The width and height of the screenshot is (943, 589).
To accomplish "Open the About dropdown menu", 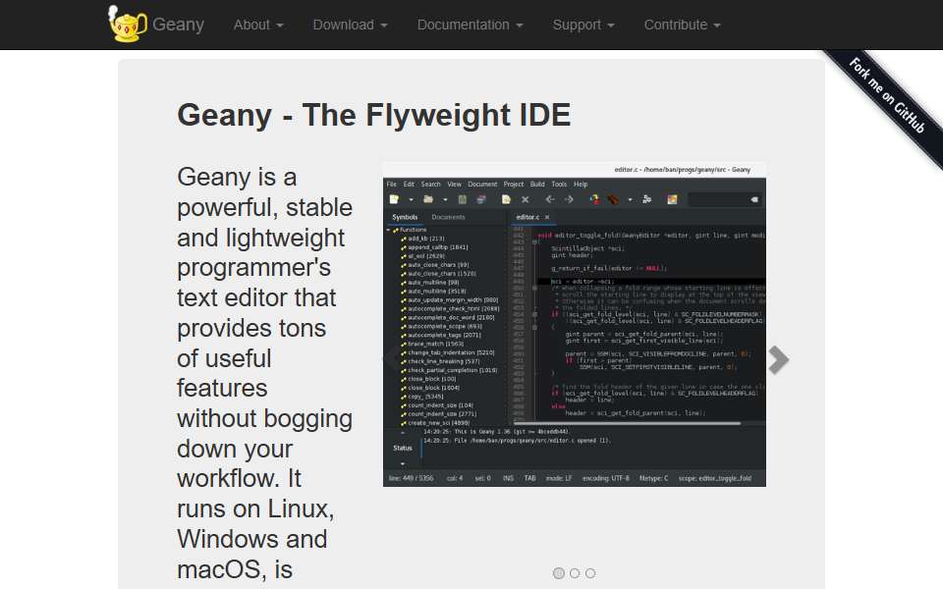I will 258,25.
